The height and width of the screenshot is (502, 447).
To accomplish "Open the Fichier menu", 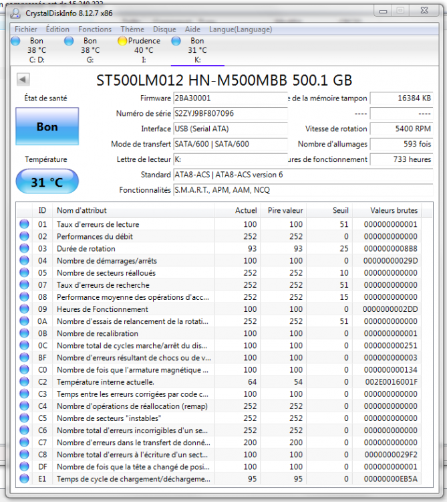I will click(x=26, y=29).
